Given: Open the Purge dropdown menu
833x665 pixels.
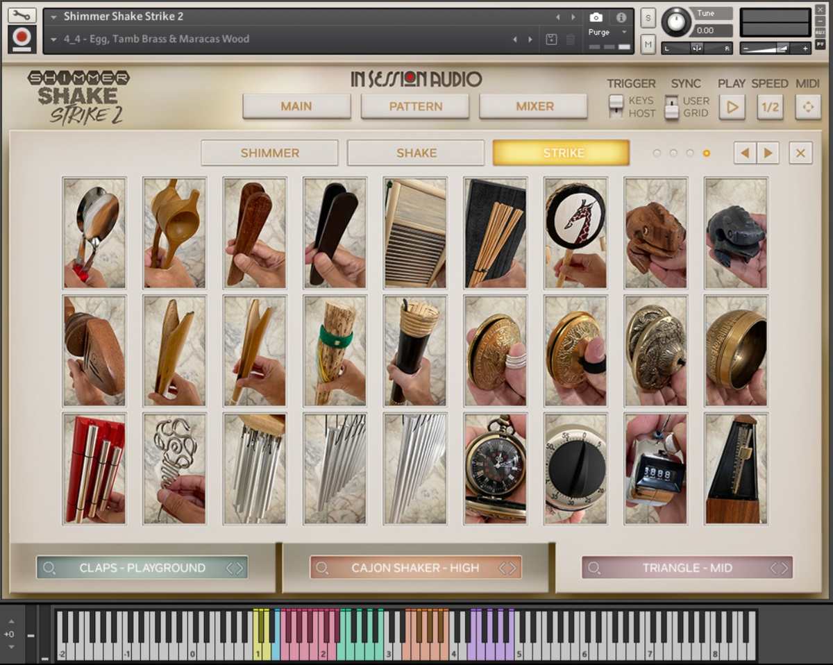Looking at the screenshot, I should click(x=607, y=33).
